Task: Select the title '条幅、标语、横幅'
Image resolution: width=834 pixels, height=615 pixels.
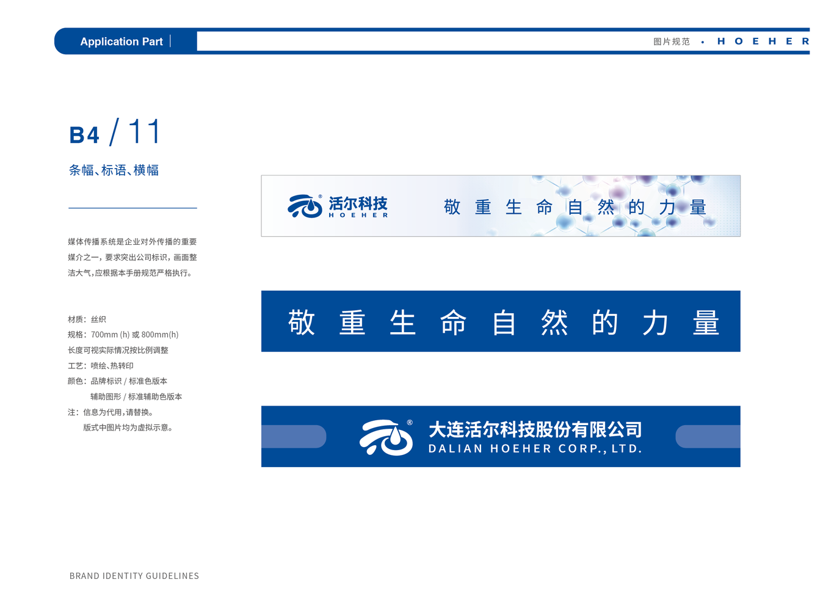Action: click(x=114, y=170)
